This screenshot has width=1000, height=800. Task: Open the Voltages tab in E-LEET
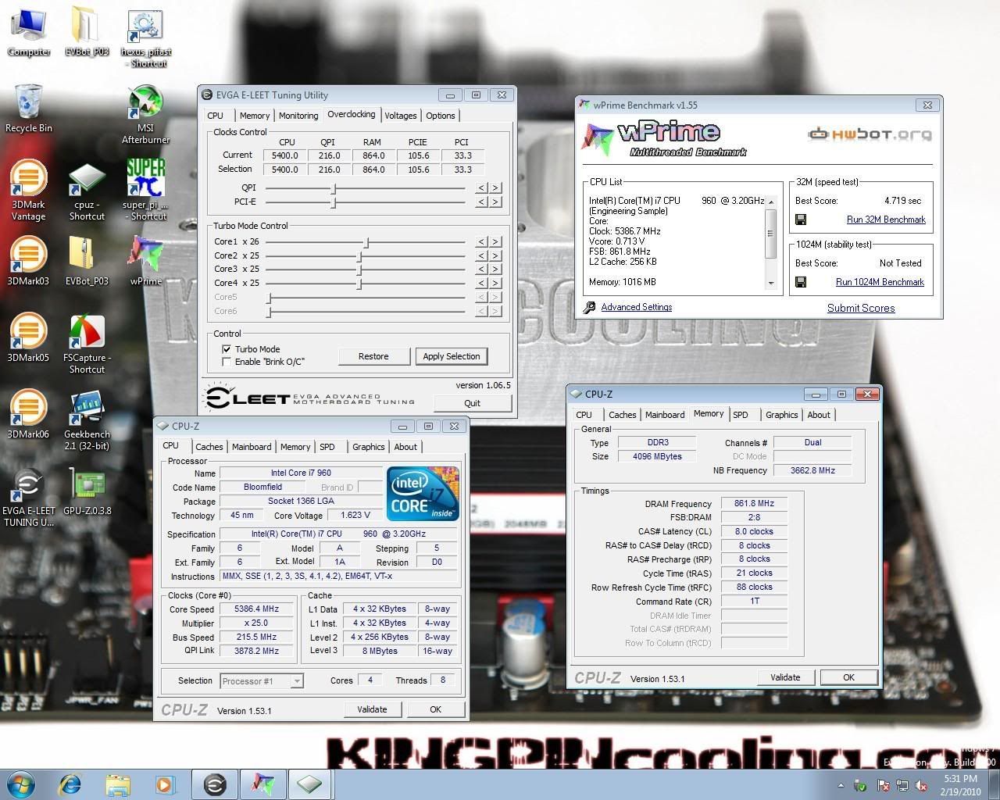click(401, 116)
